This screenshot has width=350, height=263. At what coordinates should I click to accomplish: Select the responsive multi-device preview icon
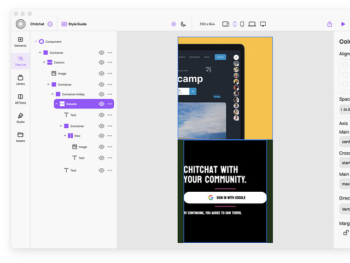pyautogui.click(x=226, y=24)
